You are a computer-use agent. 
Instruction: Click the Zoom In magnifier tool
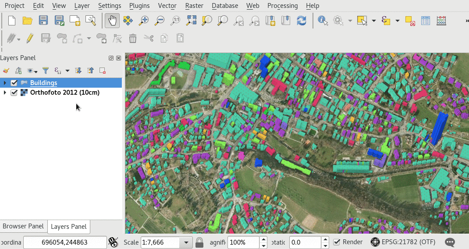click(x=144, y=21)
